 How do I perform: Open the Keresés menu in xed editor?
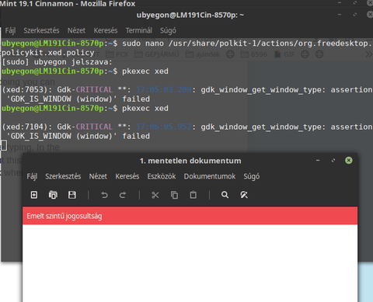(127, 176)
